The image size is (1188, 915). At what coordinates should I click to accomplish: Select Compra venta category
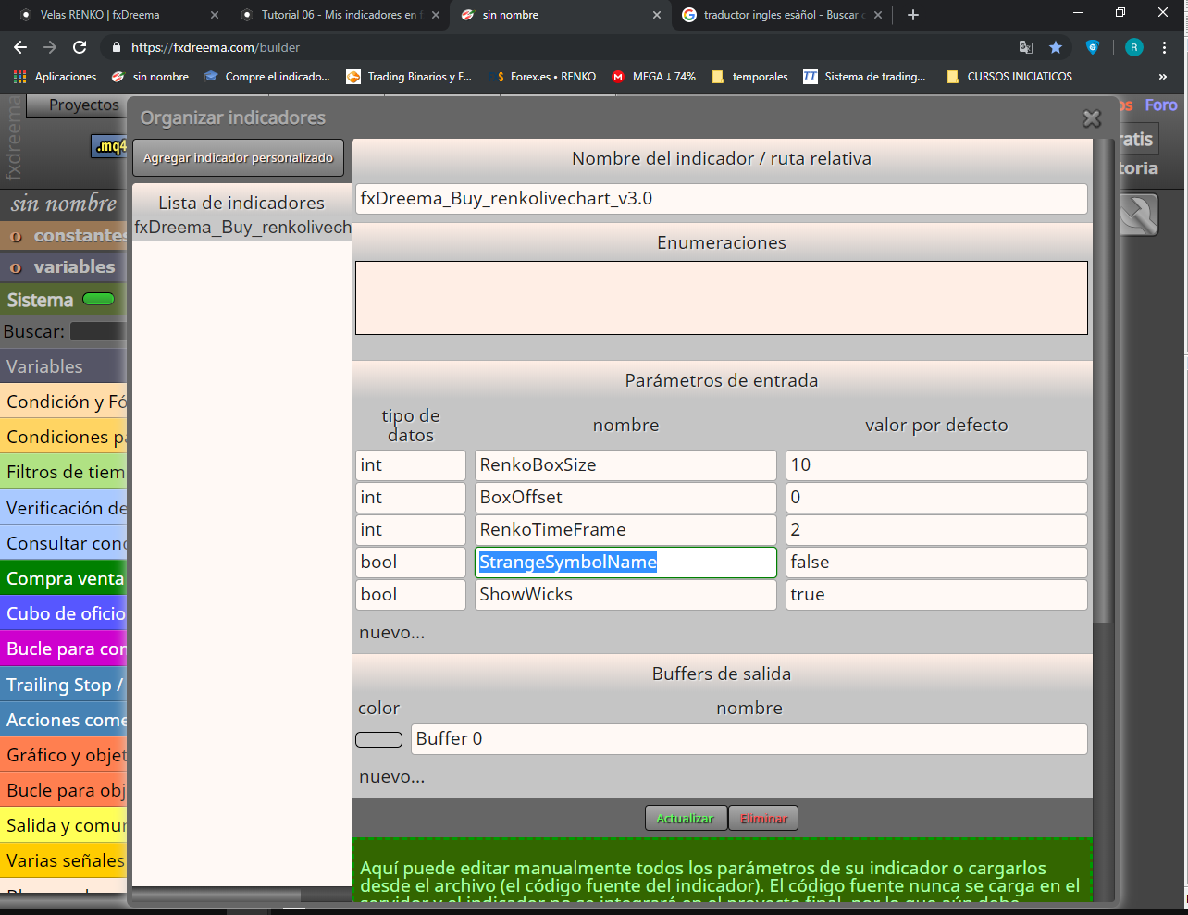[63, 578]
